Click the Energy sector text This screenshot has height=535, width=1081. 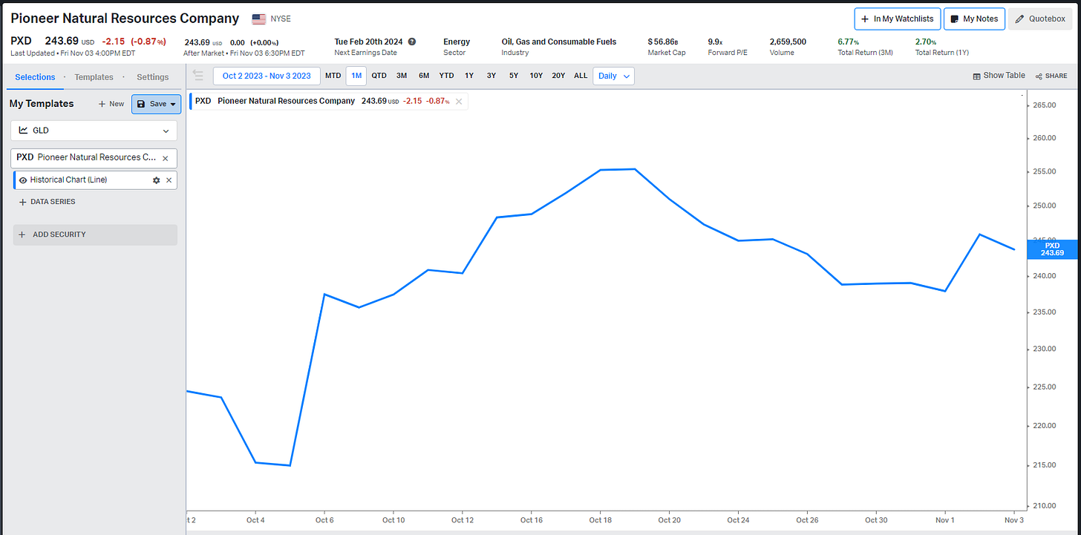click(x=457, y=42)
